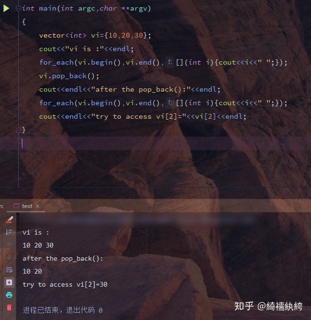The height and width of the screenshot is (320, 311).
Task: Place cursor on the empty highlighted line
Action: (155, 143)
